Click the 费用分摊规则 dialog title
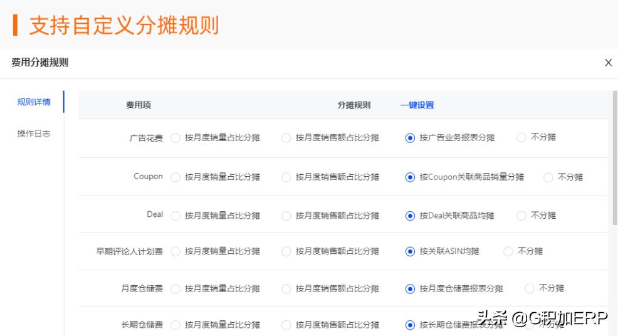This screenshot has height=336, width=618. pos(40,62)
